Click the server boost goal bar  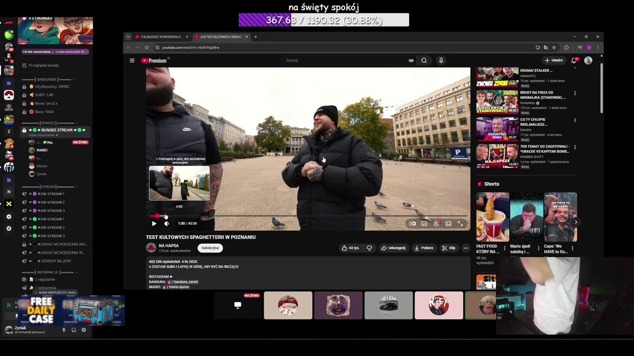coord(55,51)
